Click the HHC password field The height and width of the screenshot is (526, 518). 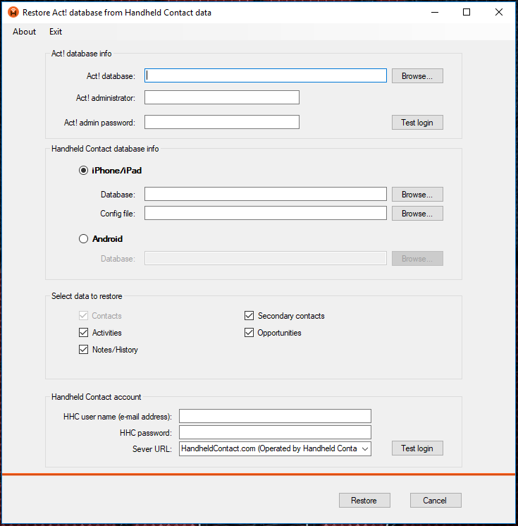(x=275, y=432)
